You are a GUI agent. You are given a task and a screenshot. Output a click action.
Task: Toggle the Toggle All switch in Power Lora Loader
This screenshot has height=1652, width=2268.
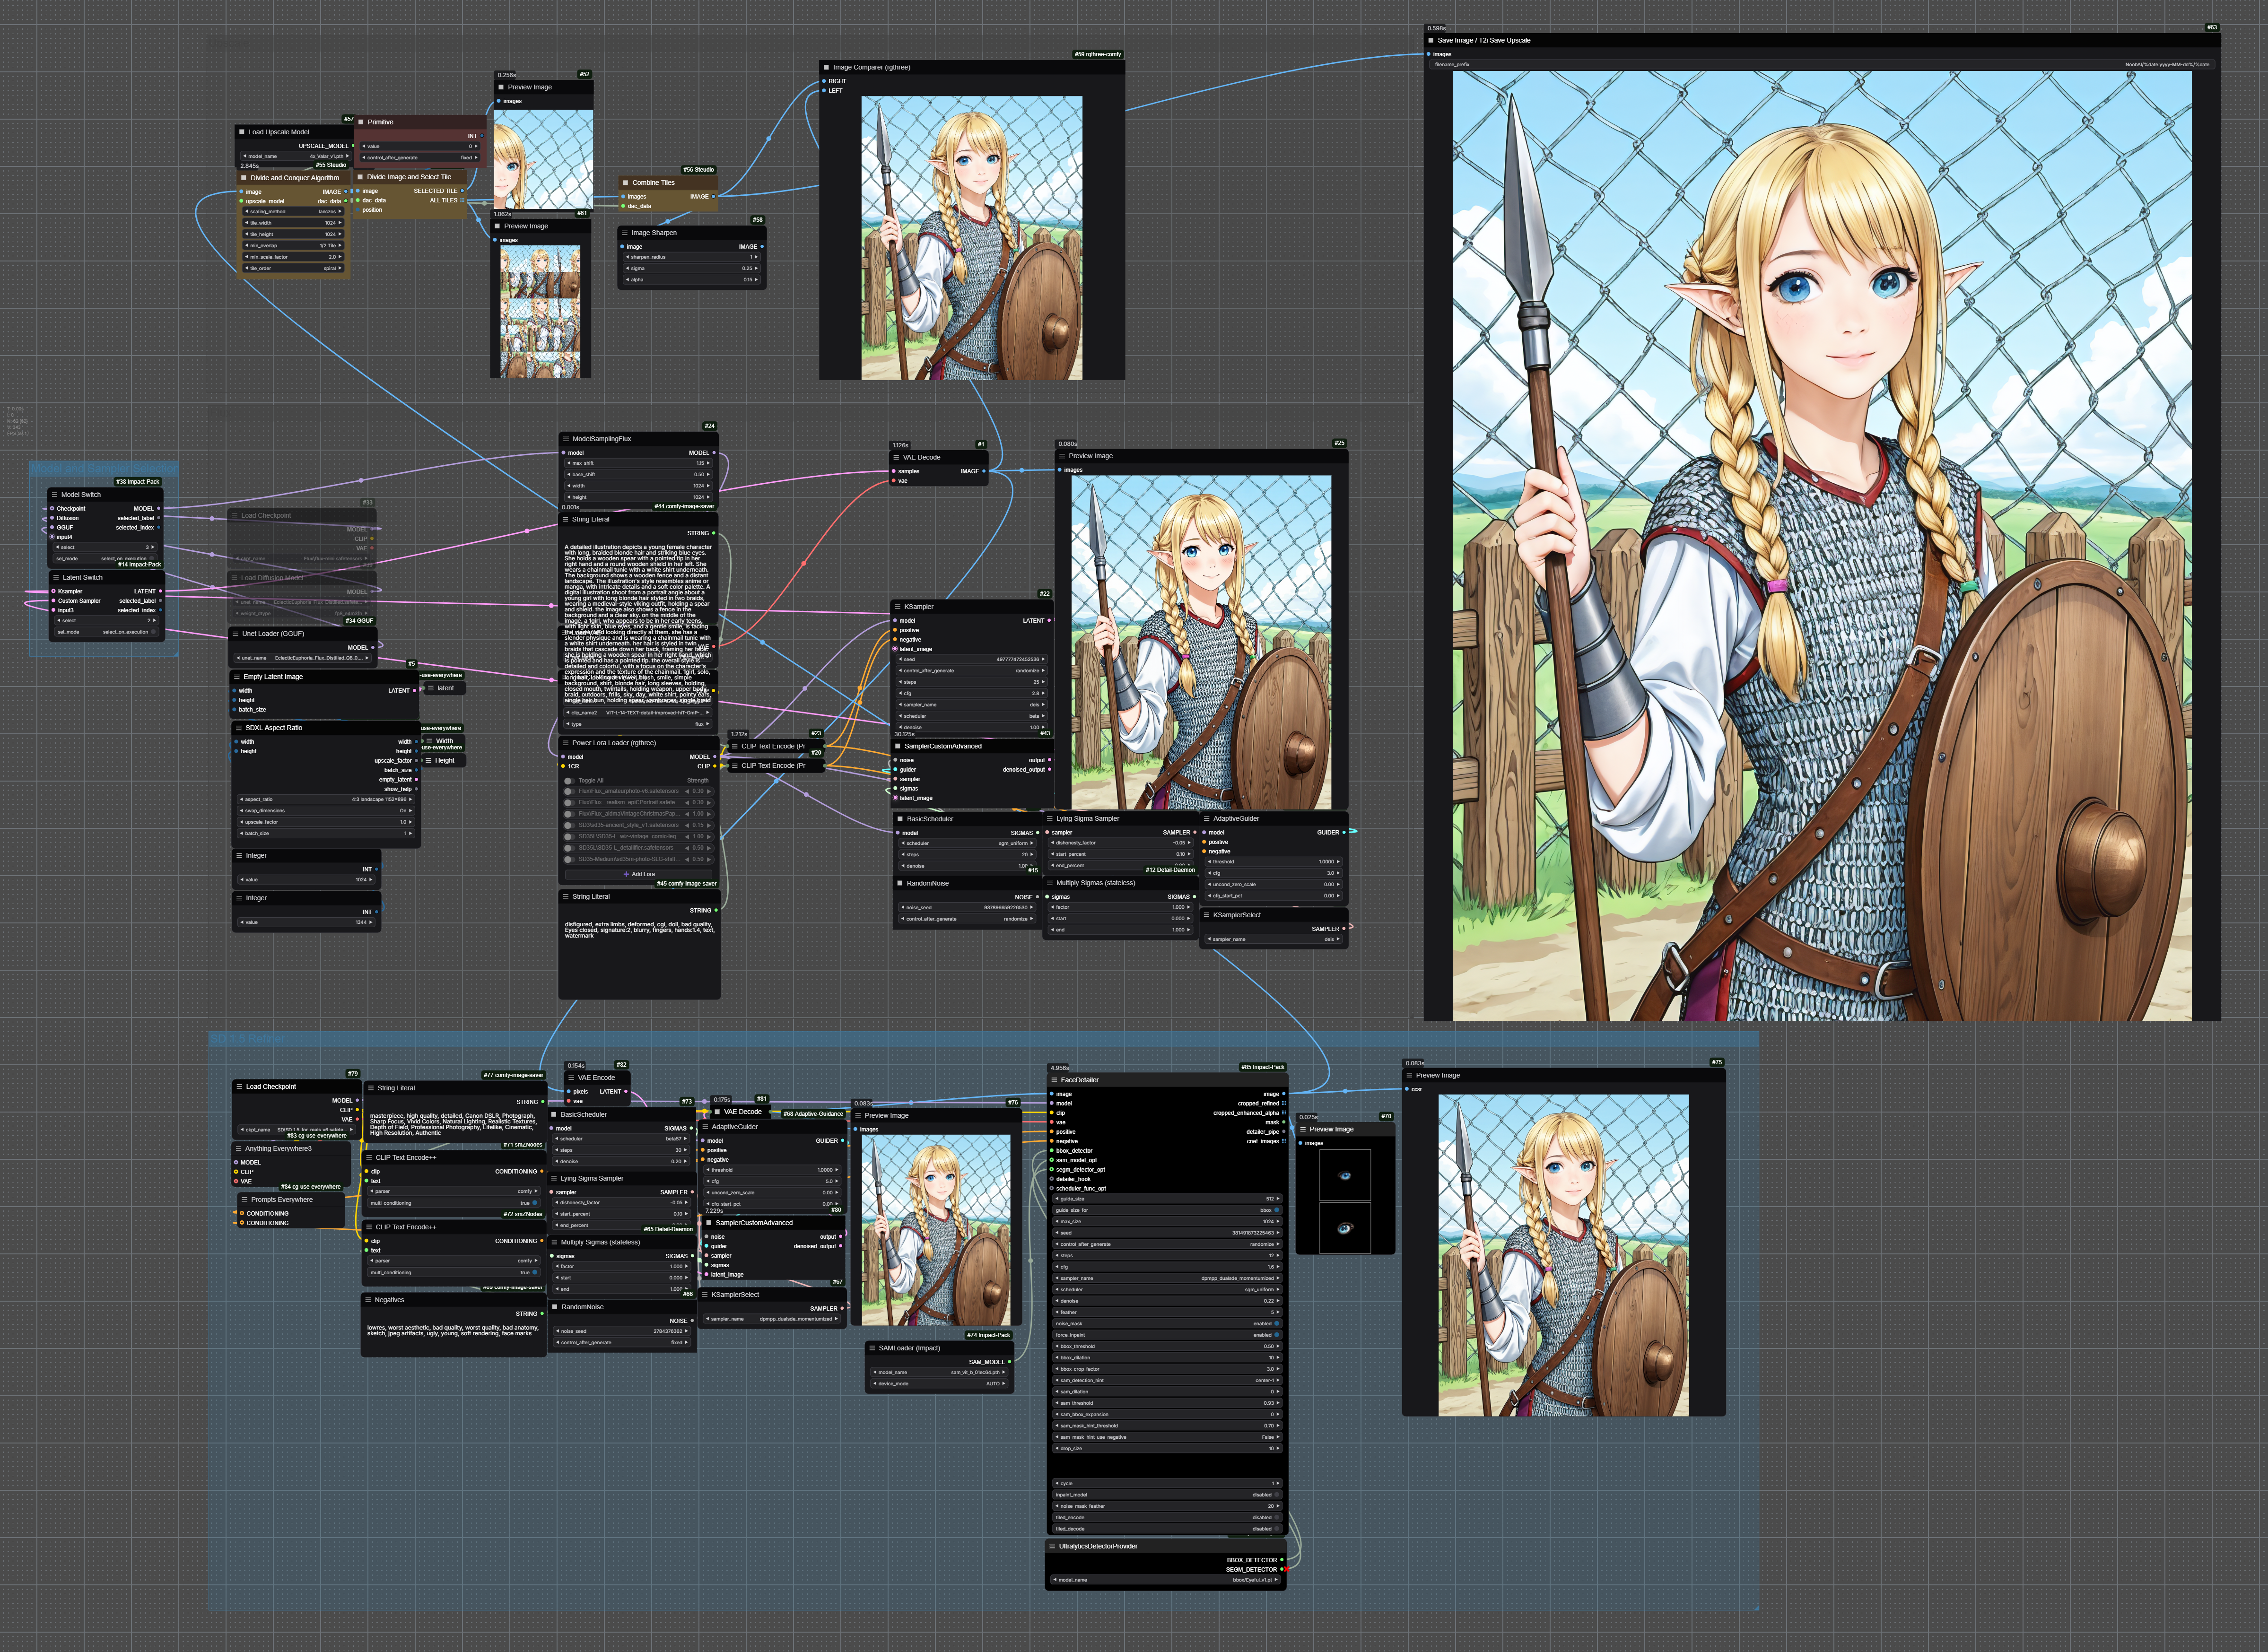click(569, 781)
